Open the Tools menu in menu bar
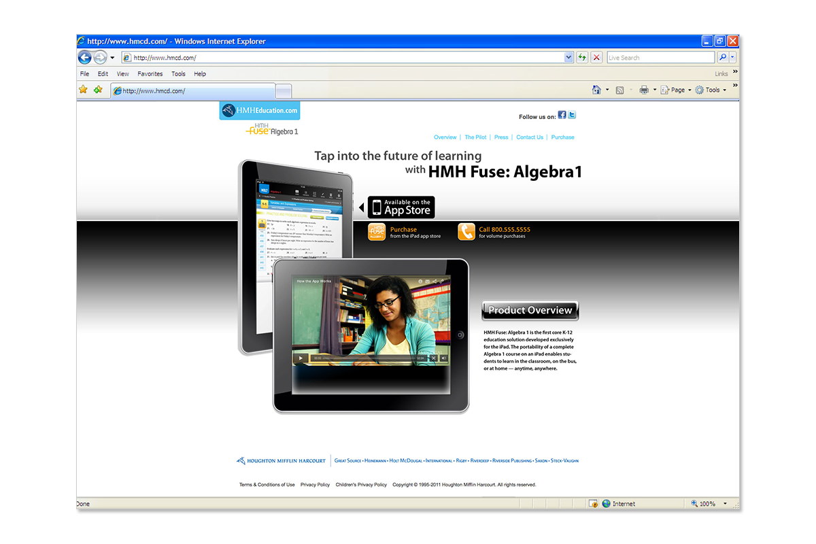816x544 pixels. click(x=179, y=74)
